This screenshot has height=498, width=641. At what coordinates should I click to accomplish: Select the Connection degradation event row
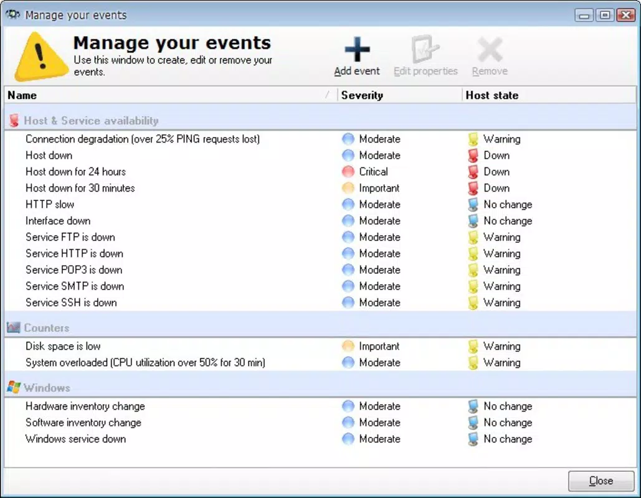[320, 139]
